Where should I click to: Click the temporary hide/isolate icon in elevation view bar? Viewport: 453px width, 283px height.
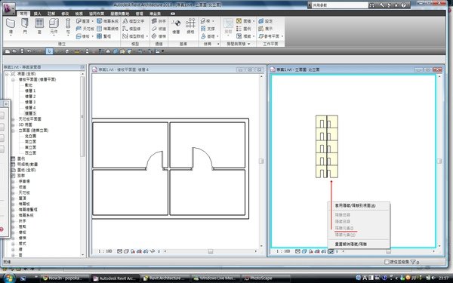(331, 251)
